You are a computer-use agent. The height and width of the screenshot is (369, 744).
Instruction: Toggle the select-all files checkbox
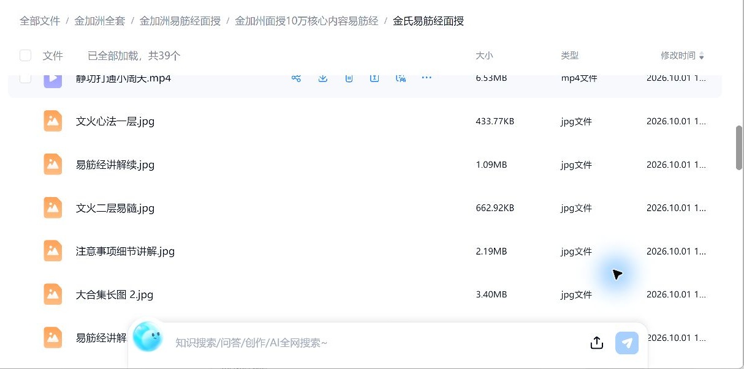25,56
